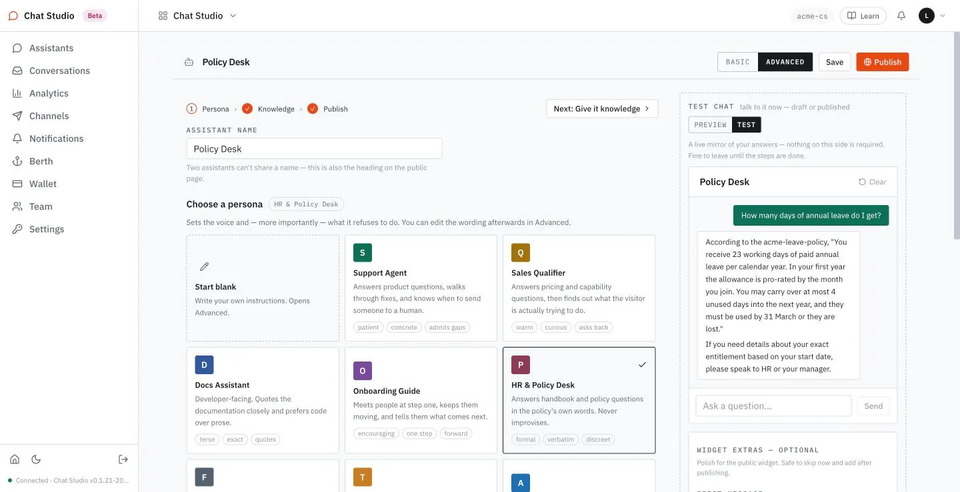The image size is (960, 492).
Task: Focus the Ask a question field
Action: pyautogui.click(x=773, y=406)
